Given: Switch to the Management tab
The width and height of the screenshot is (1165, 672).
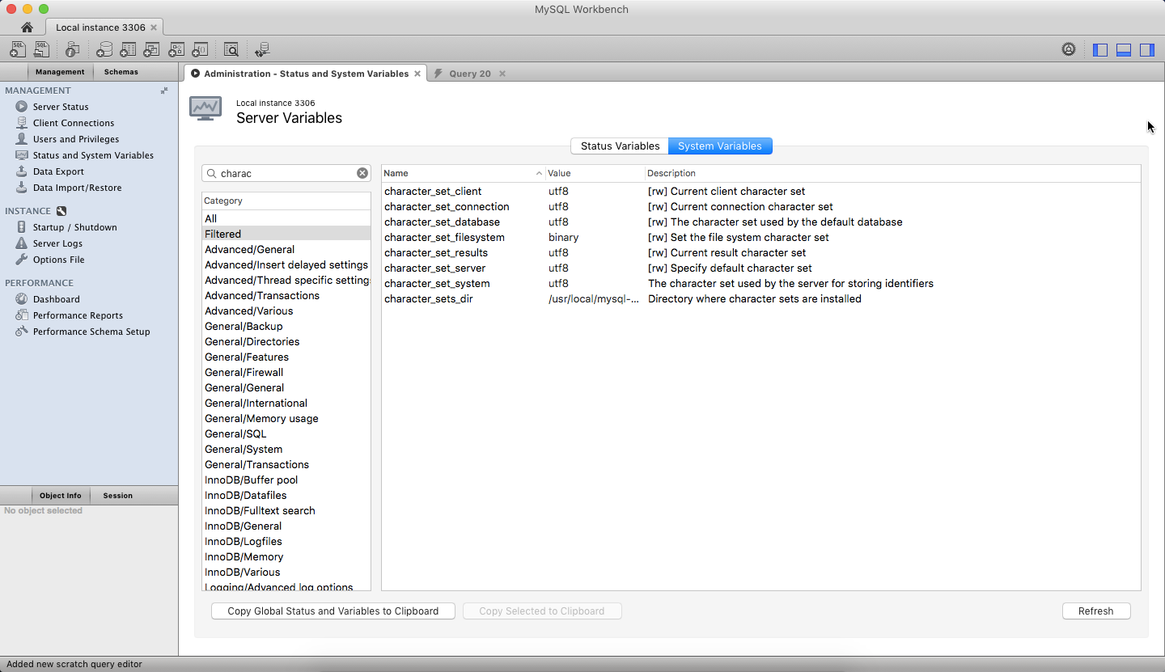Looking at the screenshot, I should [60, 72].
